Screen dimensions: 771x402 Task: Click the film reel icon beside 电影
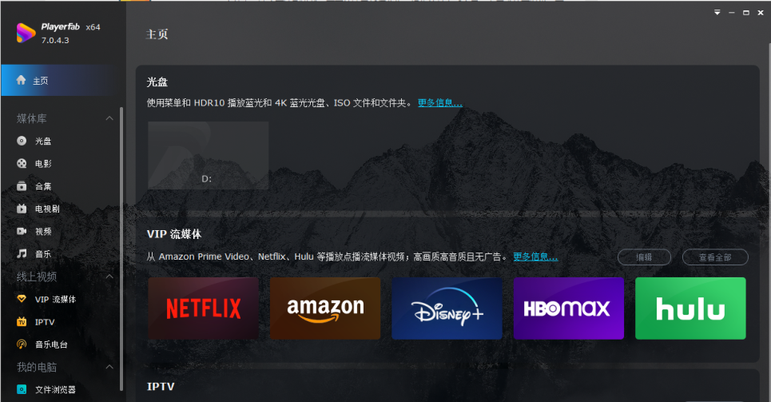pos(22,163)
